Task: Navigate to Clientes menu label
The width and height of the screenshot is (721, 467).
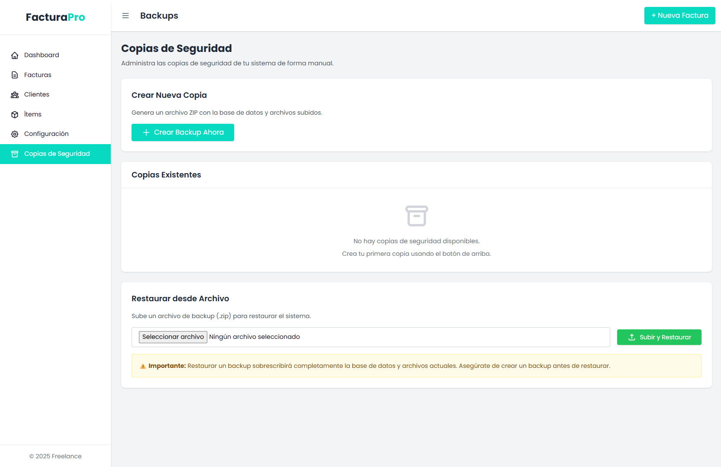Action: pyautogui.click(x=37, y=94)
